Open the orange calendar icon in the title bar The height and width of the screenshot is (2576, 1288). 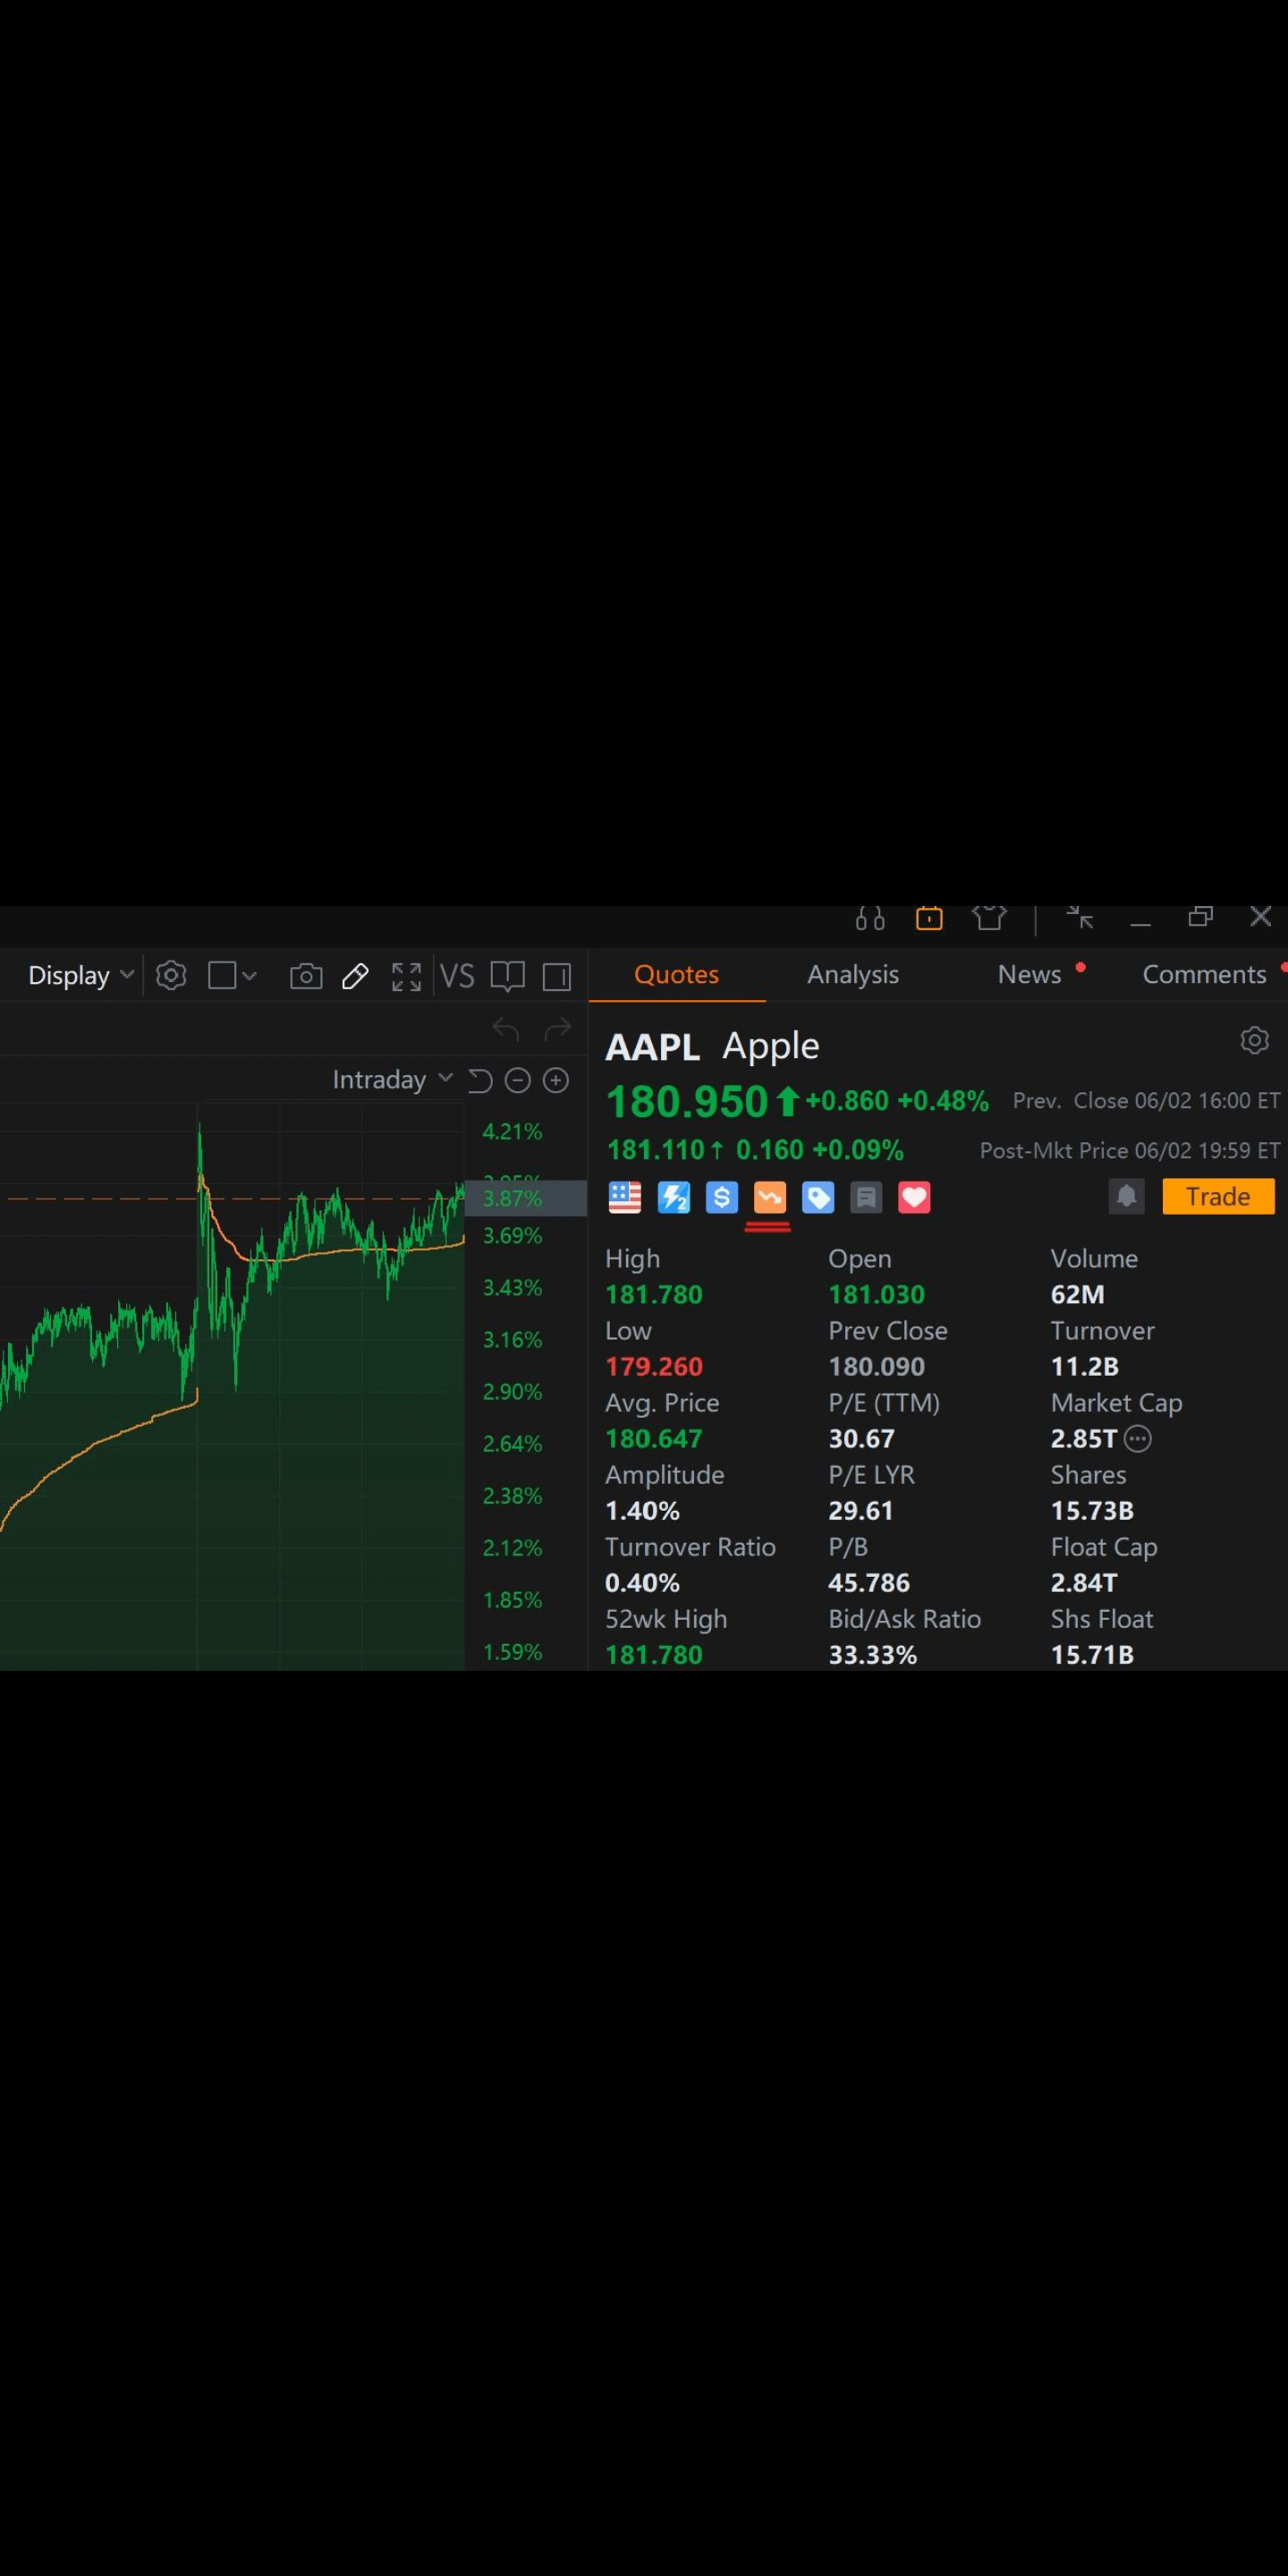[x=929, y=918]
